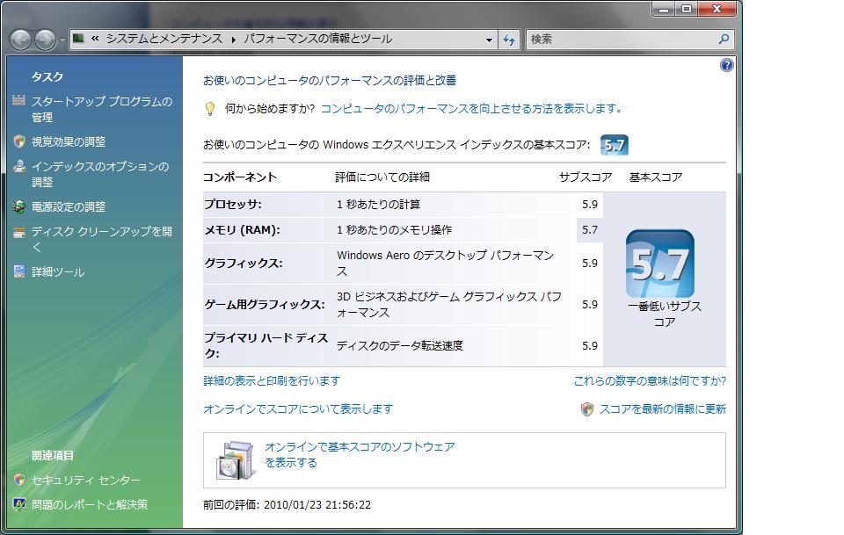
Task: Click the forward navigation arrow button
Action: (44, 40)
